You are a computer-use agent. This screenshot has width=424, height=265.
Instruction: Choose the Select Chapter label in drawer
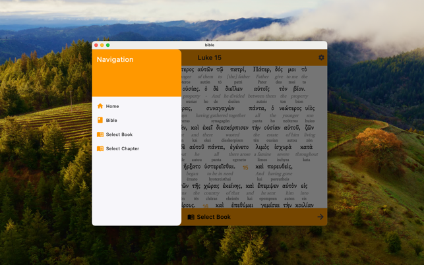[x=123, y=149]
